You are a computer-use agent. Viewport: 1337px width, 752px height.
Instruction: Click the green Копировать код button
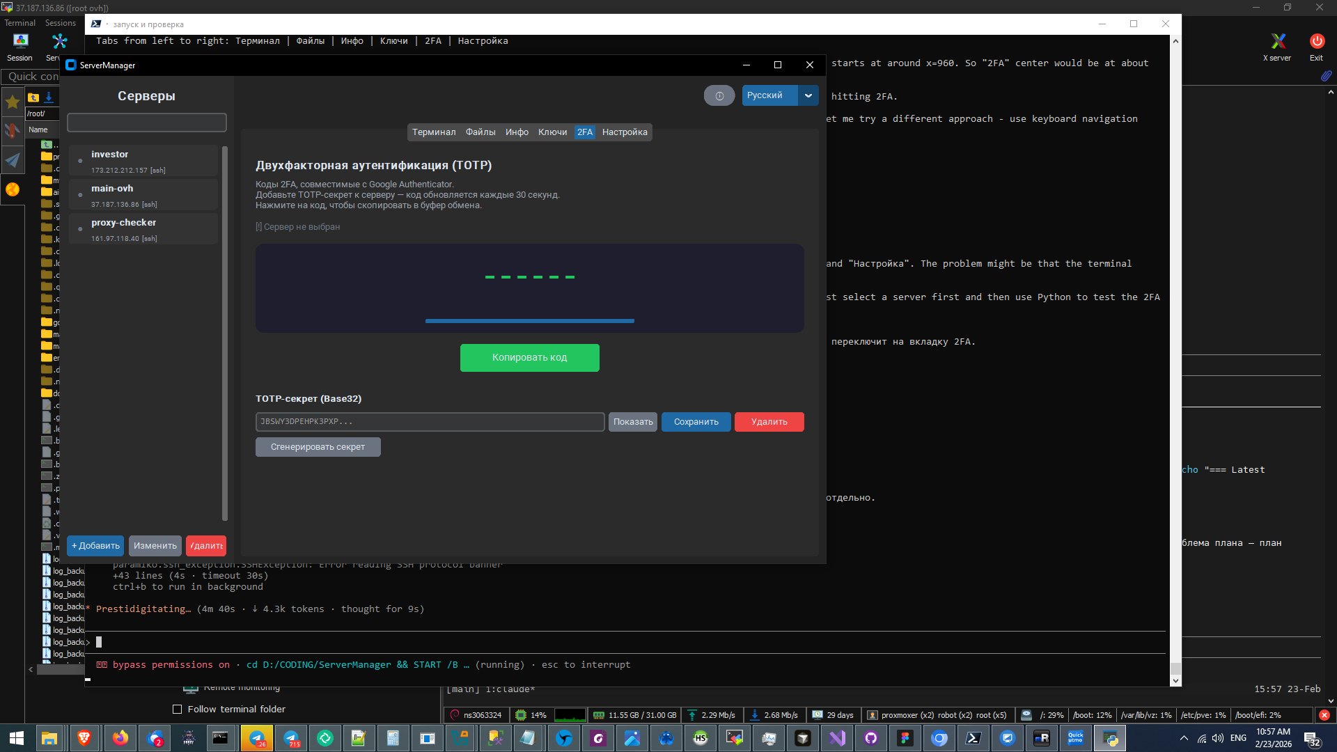(x=529, y=358)
